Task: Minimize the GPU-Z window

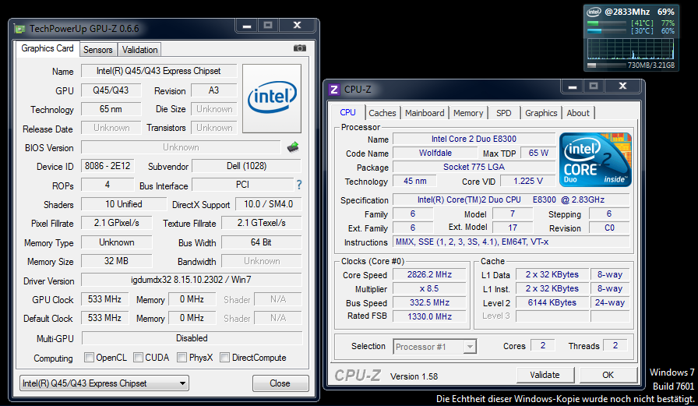Action: tap(247, 26)
